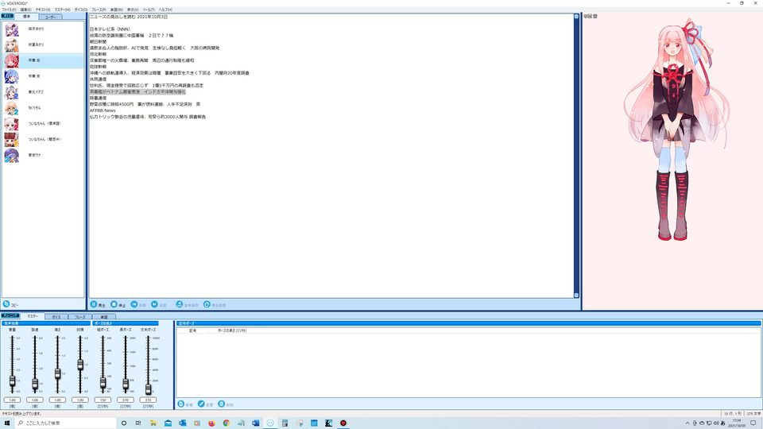Click 新規 (new) in the symbol pause panel
This screenshot has width=763, height=429.
[185, 404]
